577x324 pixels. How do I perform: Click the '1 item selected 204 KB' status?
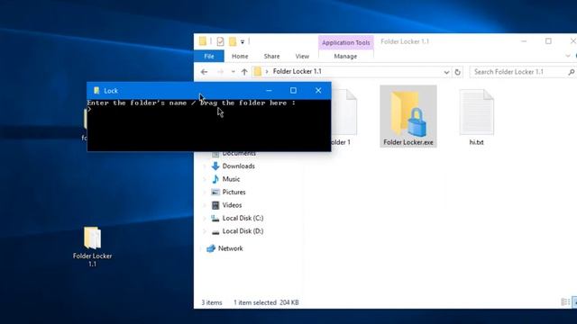(266, 302)
